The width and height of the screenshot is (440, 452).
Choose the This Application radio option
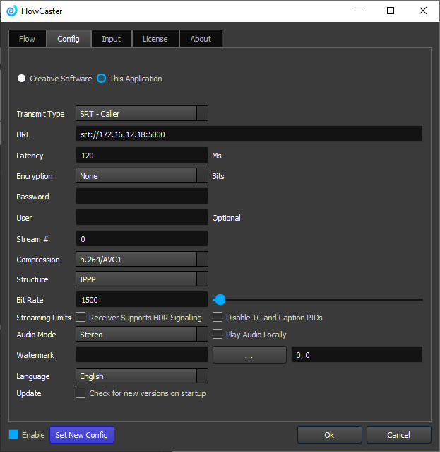[101, 79]
